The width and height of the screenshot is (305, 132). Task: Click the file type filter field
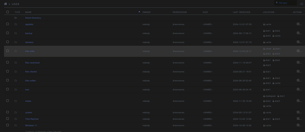(x=285, y=3)
